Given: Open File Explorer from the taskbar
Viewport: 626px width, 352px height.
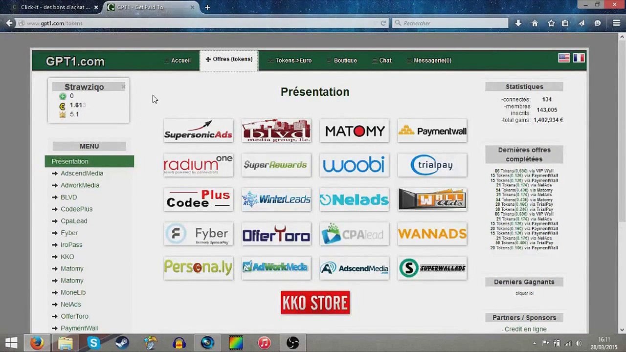Looking at the screenshot, I should [x=65, y=343].
